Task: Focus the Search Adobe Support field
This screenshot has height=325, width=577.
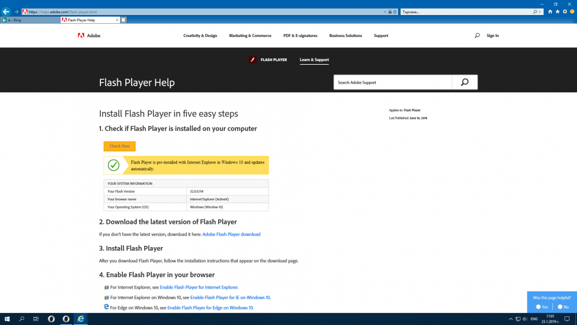Action: tap(392, 83)
